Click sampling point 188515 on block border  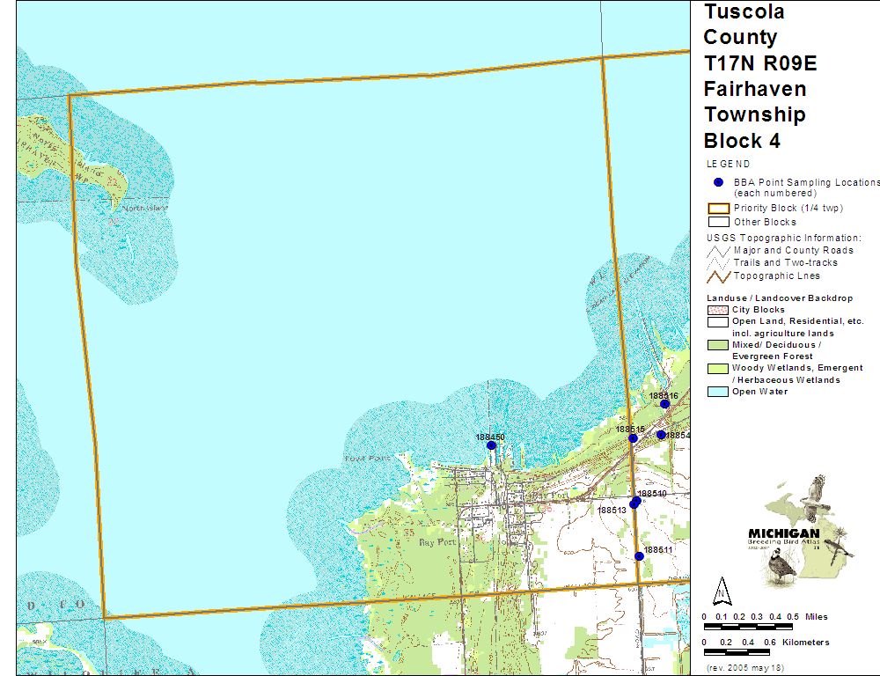(633, 437)
